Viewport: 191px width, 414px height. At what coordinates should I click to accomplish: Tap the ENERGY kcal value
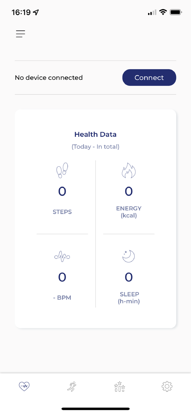tap(128, 191)
